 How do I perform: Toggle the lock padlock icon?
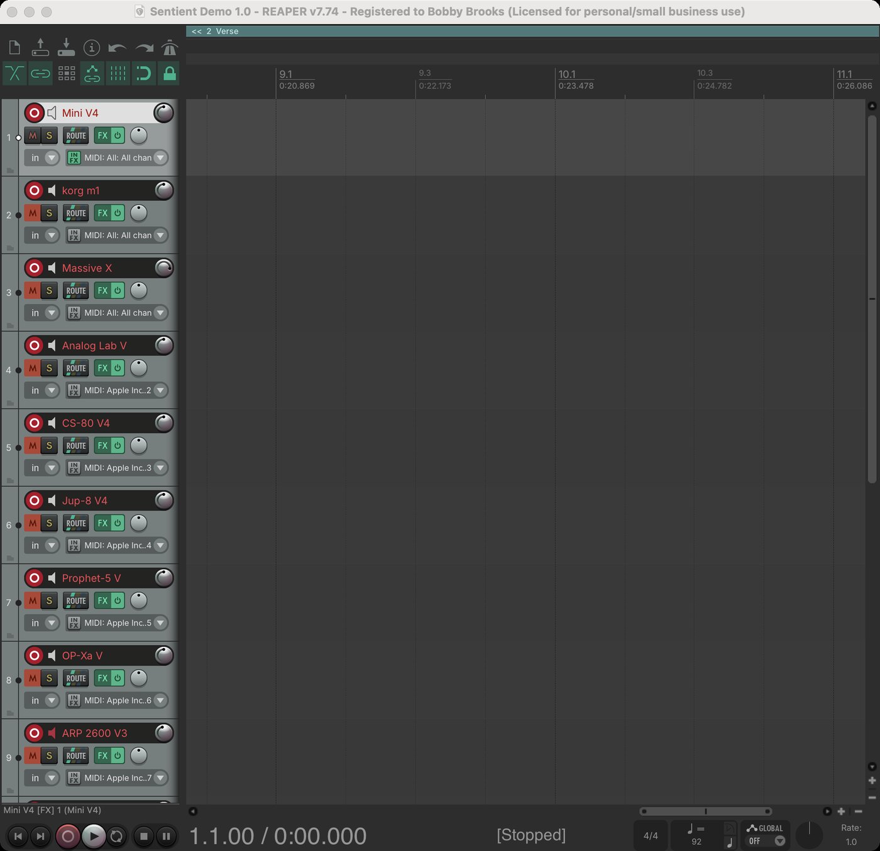170,73
